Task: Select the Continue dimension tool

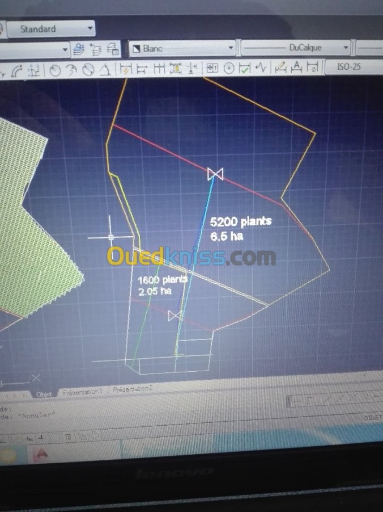Action: [159, 69]
